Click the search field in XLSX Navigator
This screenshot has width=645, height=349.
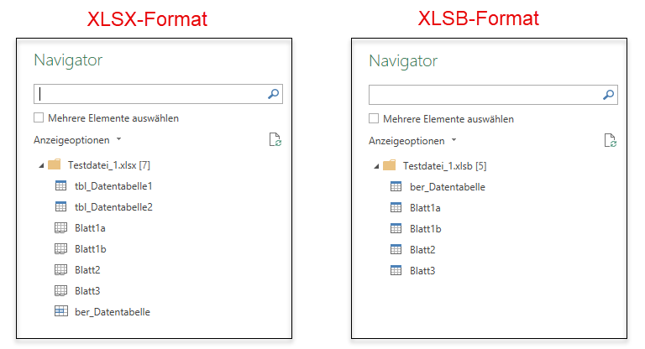(158, 94)
